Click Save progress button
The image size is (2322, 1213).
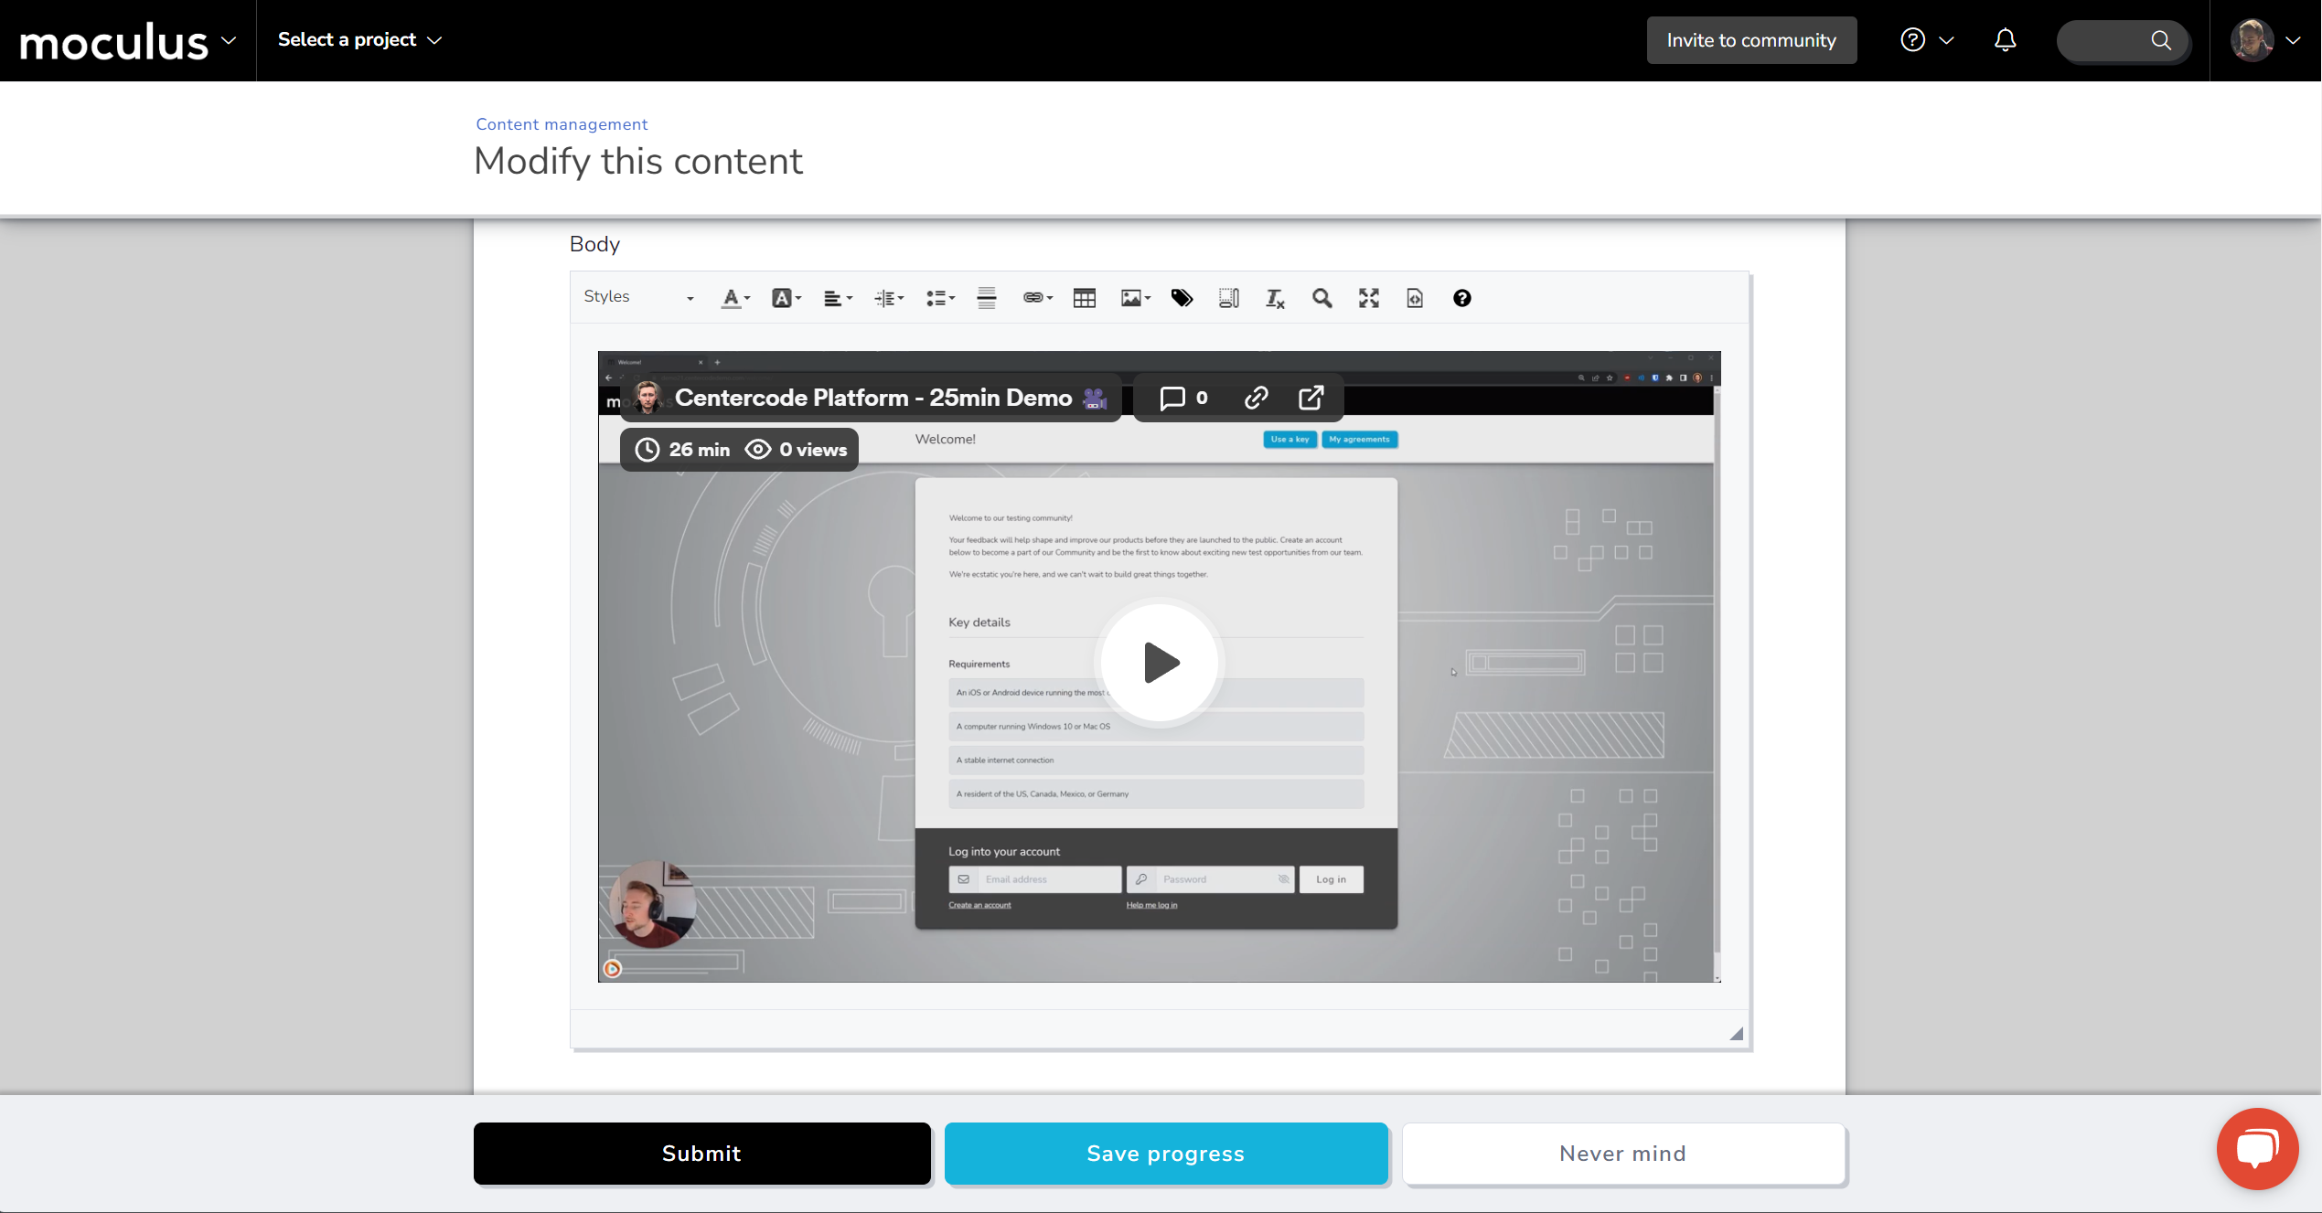coord(1166,1154)
